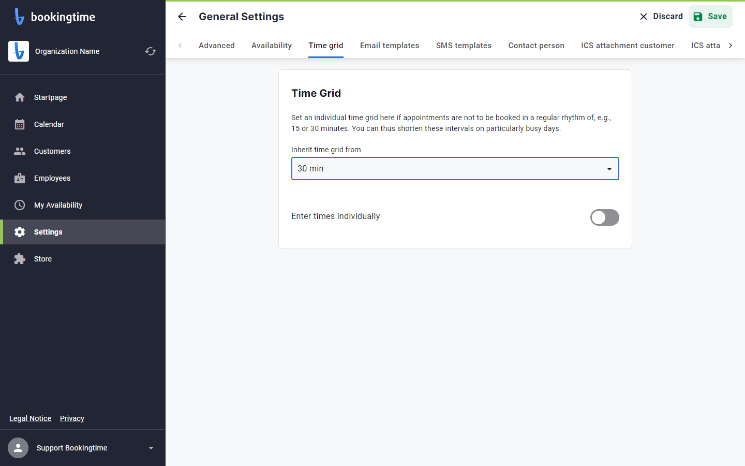Open the ICS attachment customer tab
This screenshot has height=466, width=745.
[x=628, y=46]
